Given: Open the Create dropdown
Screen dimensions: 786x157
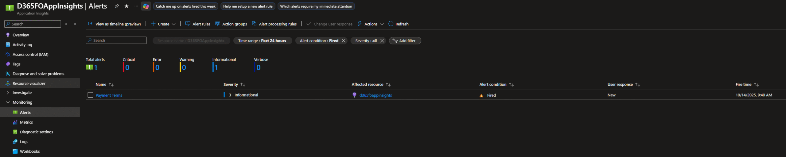Looking at the screenshot, I should [163, 24].
